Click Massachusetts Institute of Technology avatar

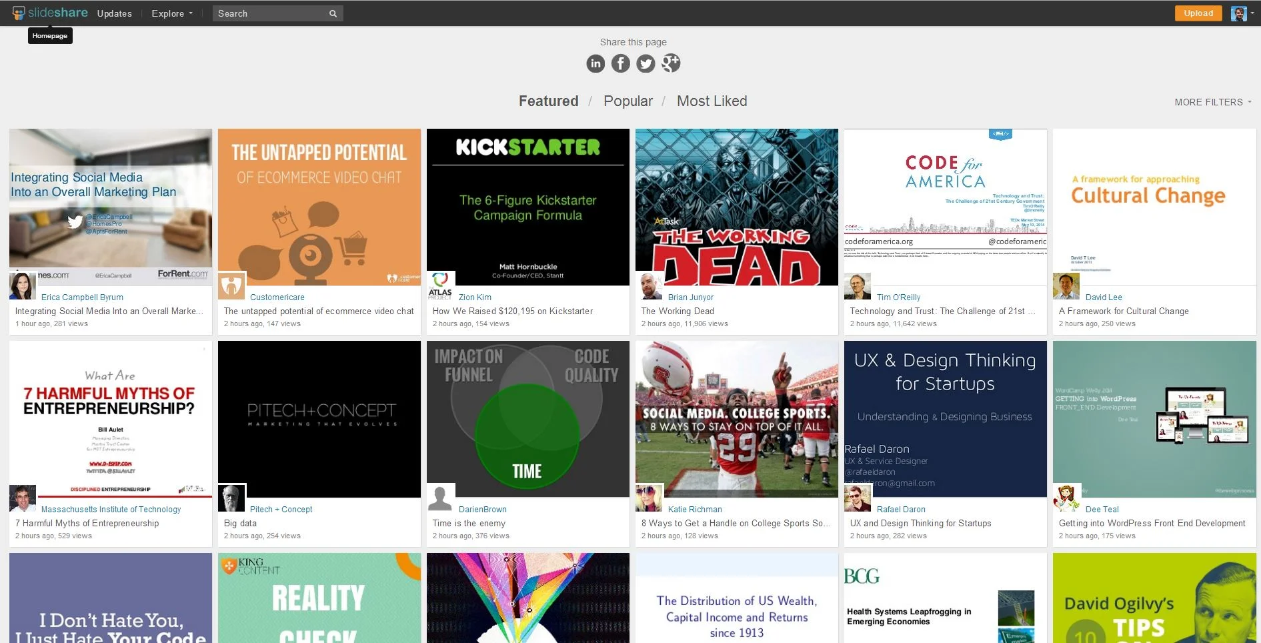23,498
